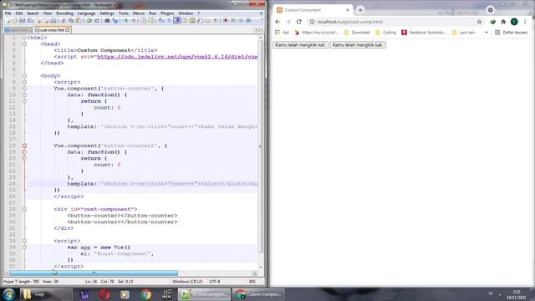535x301 pixels.
Task: Open the Language menu
Action: pos(86,13)
